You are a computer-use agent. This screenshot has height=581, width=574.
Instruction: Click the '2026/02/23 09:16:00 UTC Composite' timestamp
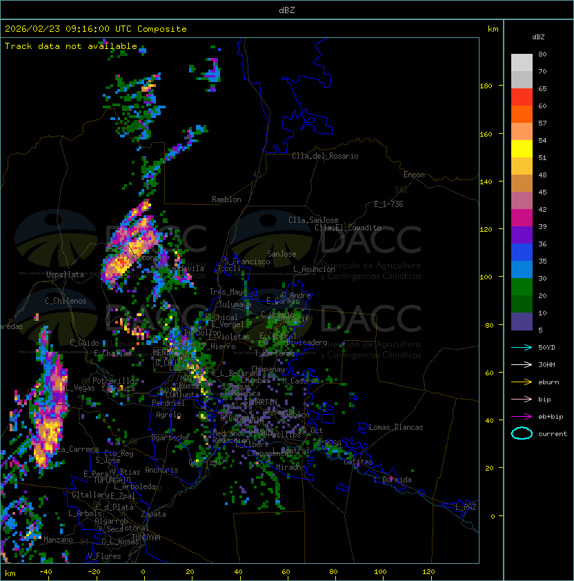[96, 28]
